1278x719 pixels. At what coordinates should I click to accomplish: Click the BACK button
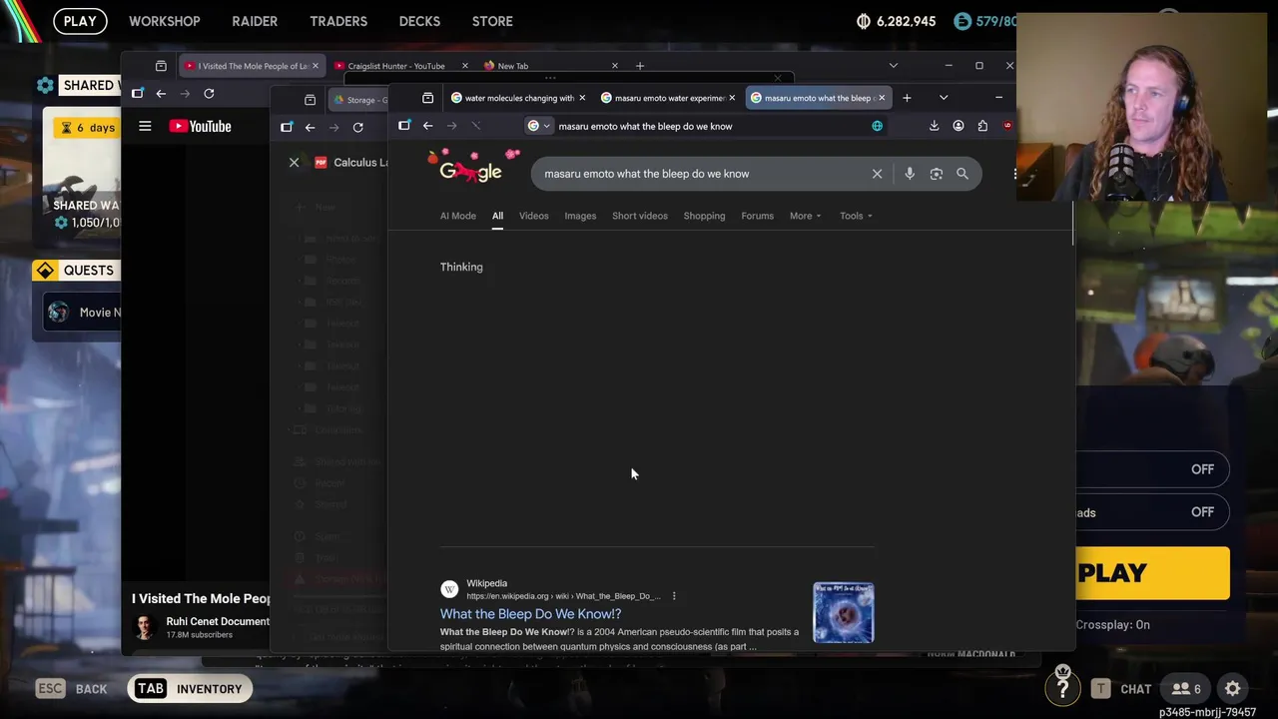(x=72, y=689)
